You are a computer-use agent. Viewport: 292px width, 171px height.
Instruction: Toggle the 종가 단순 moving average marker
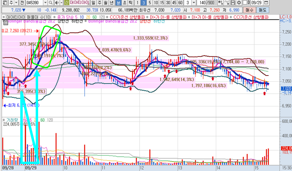click(x=54, y=17)
